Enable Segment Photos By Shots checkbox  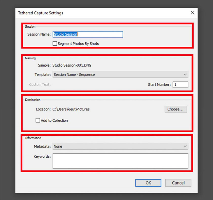[x=55, y=43]
